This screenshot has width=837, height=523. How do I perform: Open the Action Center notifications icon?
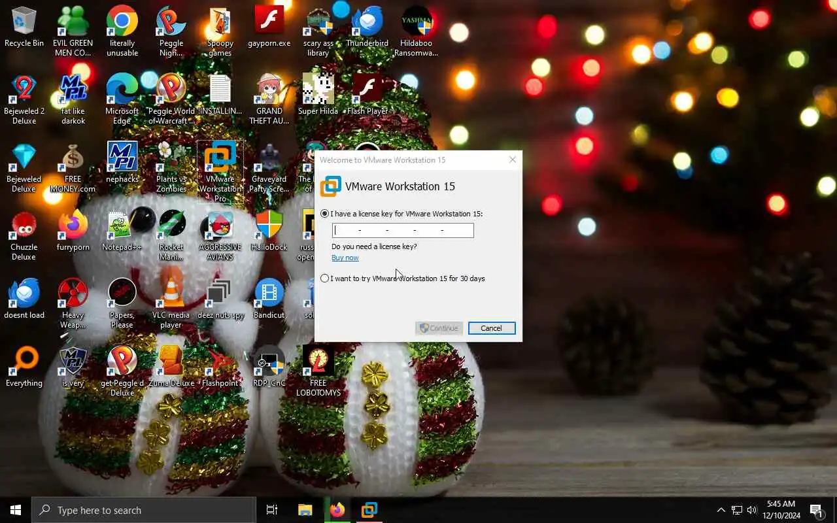[x=817, y=510]
